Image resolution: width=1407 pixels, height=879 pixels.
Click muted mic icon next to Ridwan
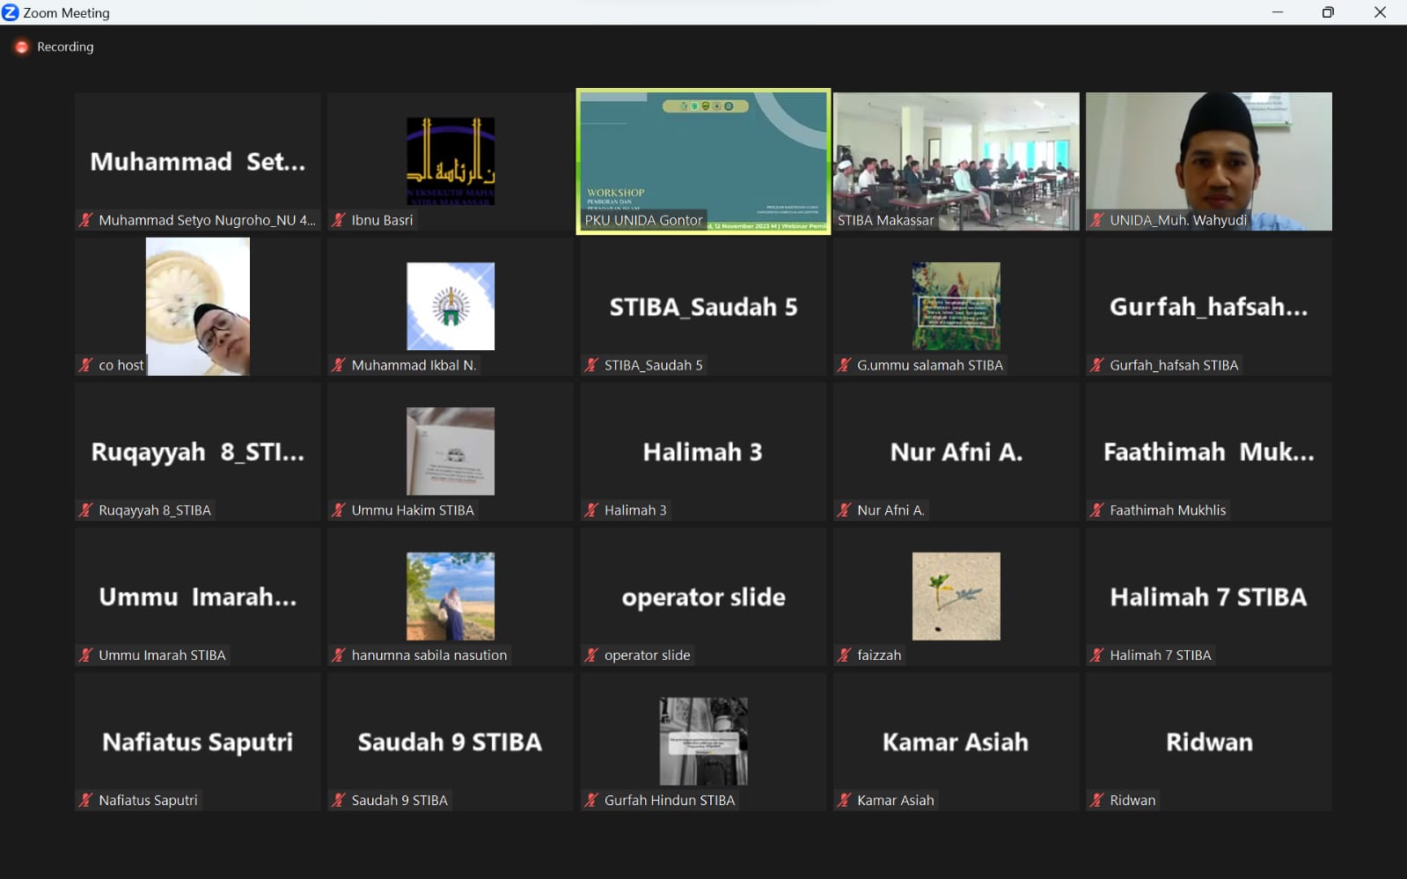(x=1097, y=800)
